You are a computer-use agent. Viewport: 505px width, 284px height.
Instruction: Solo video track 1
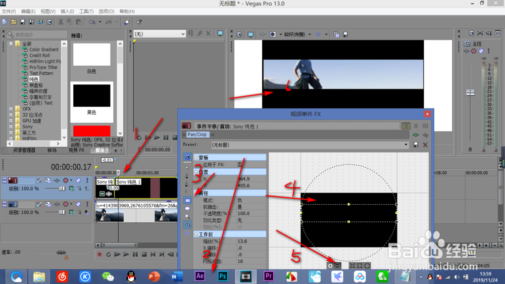(87, 180)
